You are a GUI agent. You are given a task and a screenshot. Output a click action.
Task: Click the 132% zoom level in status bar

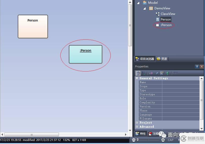tap(66, 140)
